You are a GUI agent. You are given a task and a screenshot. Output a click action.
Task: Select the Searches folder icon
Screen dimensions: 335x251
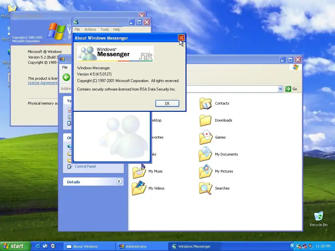tap(205, 188)
